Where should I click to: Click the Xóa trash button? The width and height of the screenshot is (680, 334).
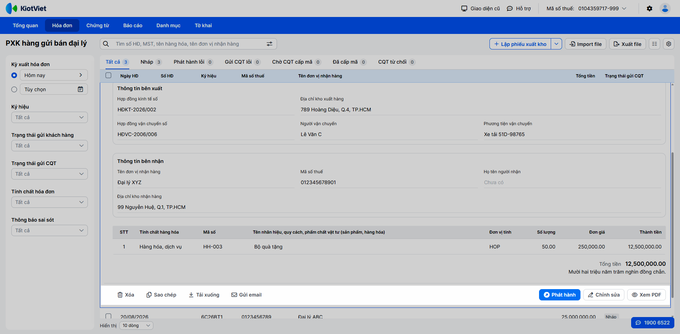click(x=126, y=295)
